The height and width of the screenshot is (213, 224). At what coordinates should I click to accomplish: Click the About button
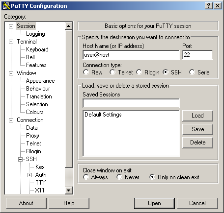26,203
